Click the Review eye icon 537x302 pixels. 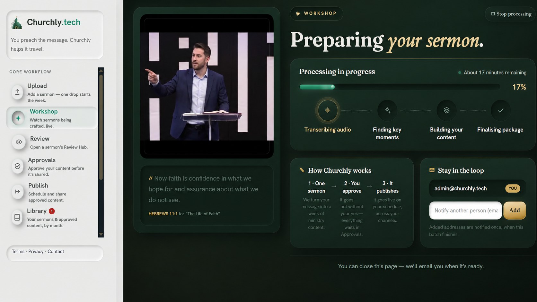[19, 142]
